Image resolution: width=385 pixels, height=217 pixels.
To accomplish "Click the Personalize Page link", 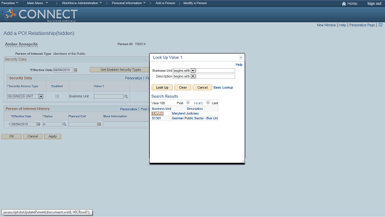I will [362, 25].
